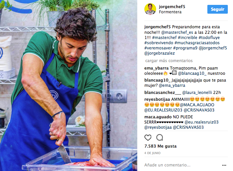View the 7.583 Me gusta likes list
Viewport: 233px width, 171px height.
click(160, 146)
